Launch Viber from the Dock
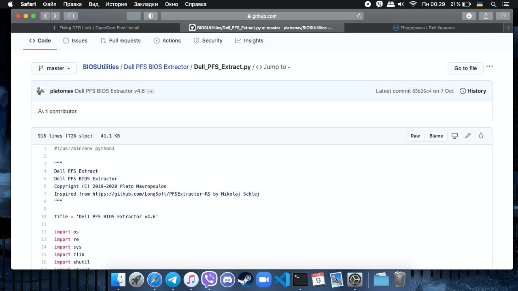The image size is (518, 291). click(209, 279)
